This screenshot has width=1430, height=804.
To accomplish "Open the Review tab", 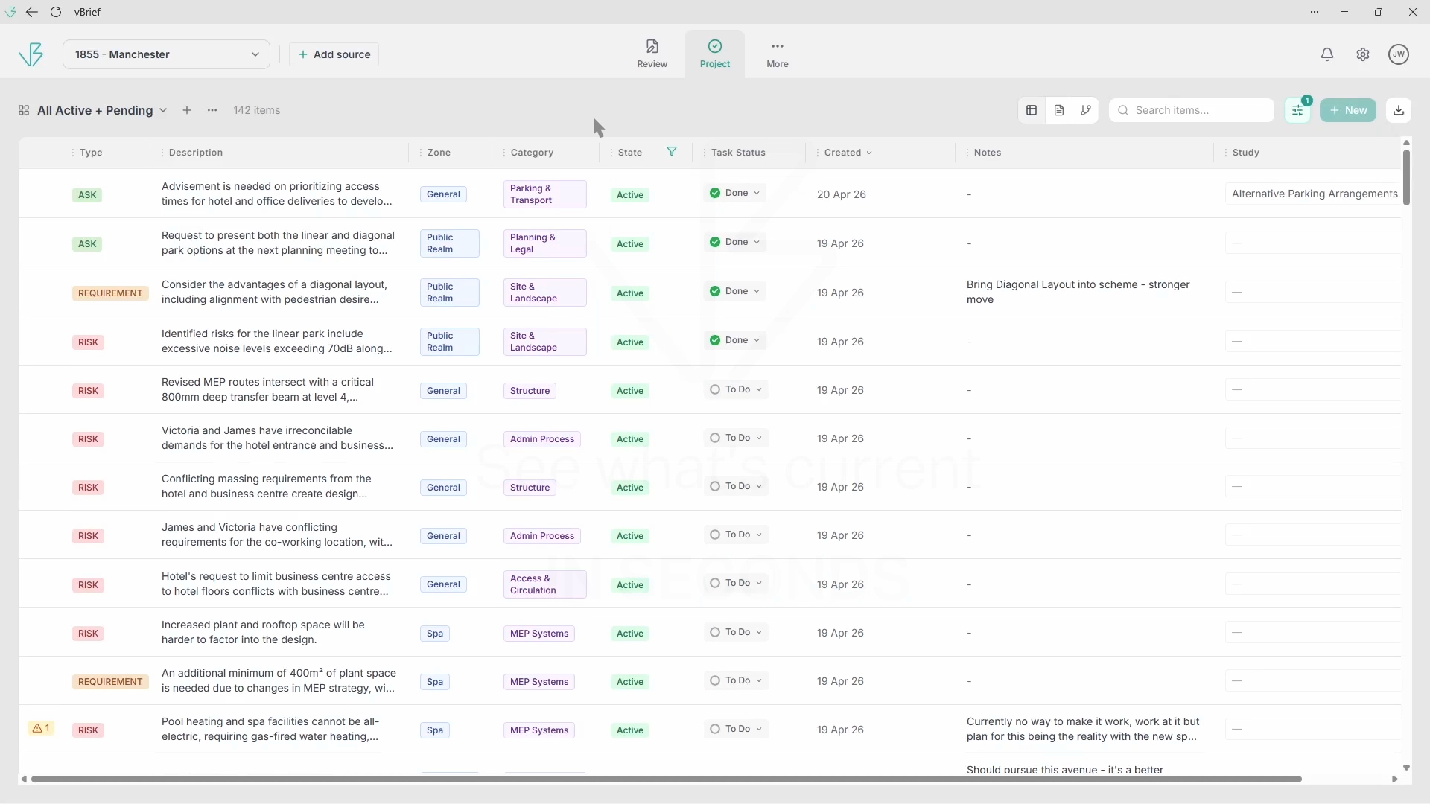I will point(652,54).
